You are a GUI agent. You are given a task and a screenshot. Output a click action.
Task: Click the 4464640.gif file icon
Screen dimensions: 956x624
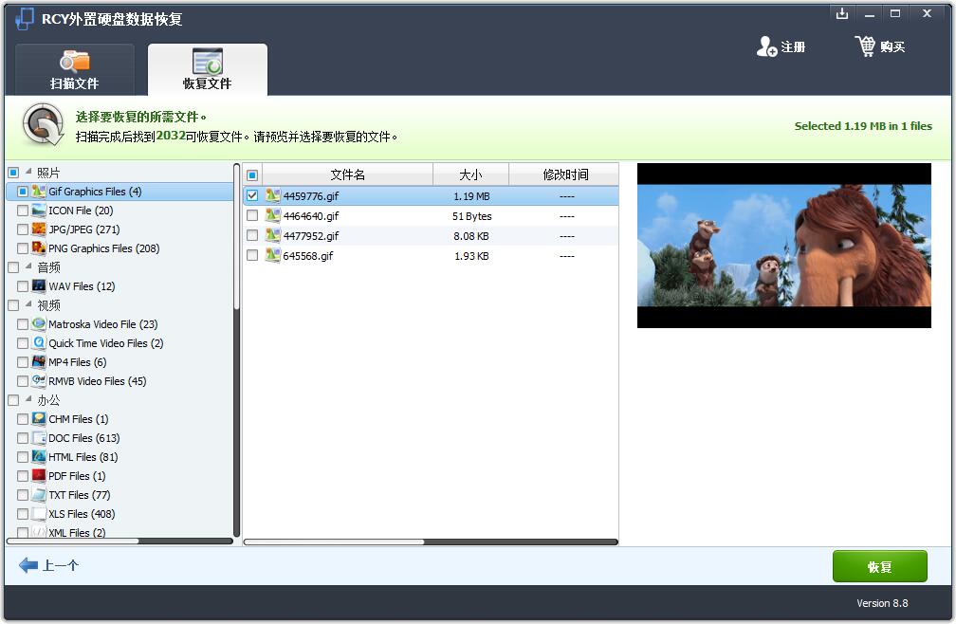[273, 216]
